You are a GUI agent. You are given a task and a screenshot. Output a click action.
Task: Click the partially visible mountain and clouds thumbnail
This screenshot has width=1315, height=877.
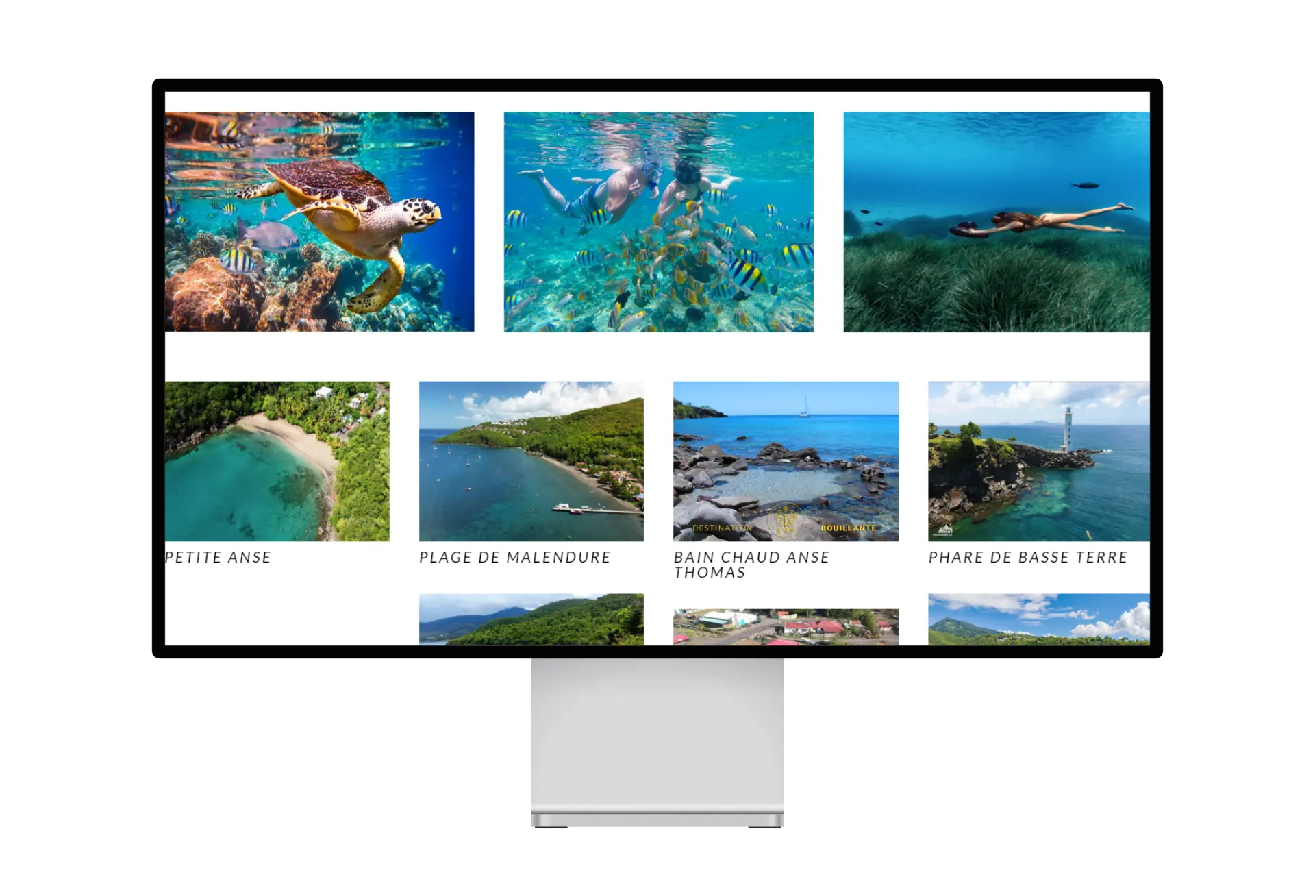(1039, 619)
